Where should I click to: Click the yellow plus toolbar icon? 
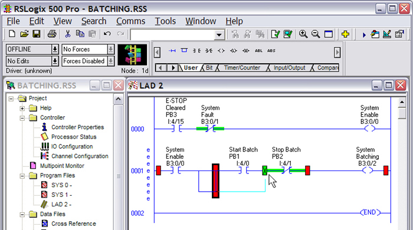(x=345, y=34)
